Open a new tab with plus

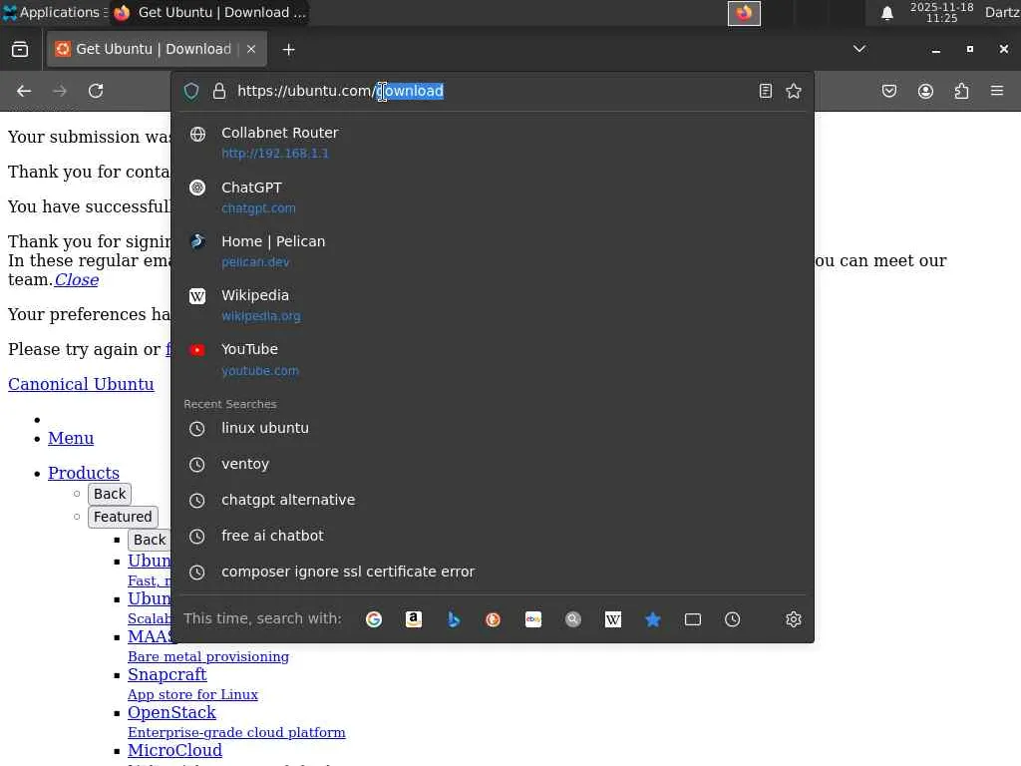pyautogui.click(x=288, y=50)
